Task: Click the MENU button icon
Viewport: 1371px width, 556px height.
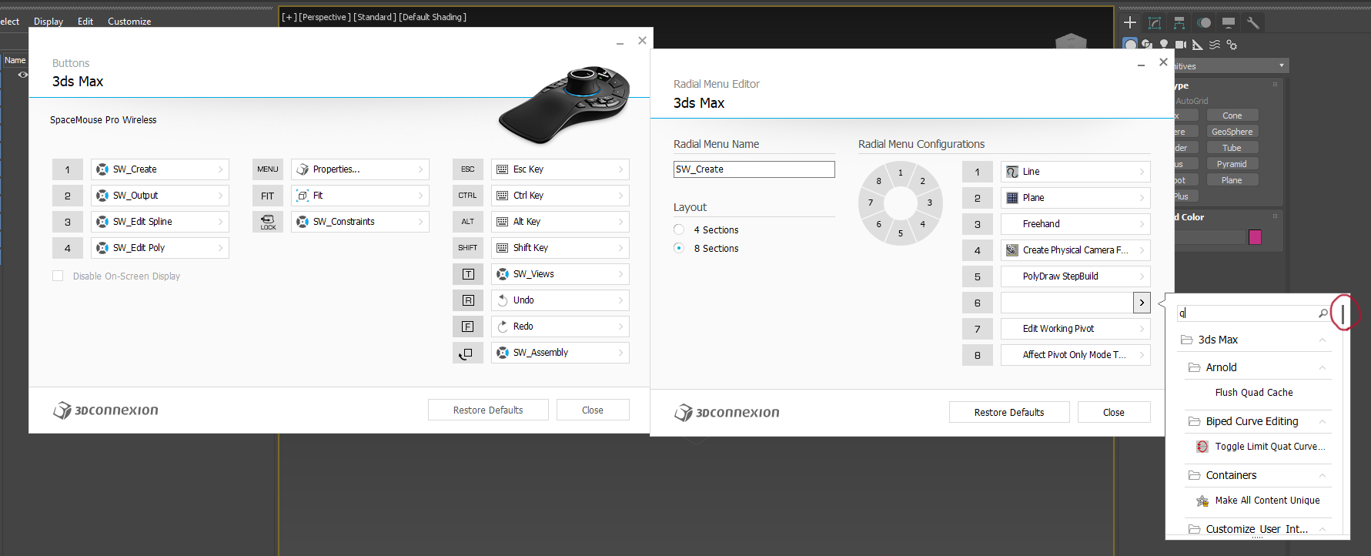Action: pyautogui.click(x=267, y=169)
